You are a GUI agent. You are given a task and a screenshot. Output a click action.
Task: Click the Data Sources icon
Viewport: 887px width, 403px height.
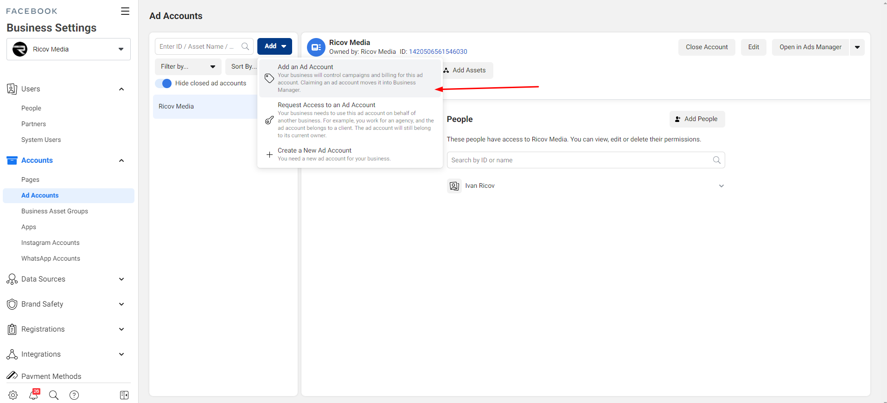click(12, 279)
